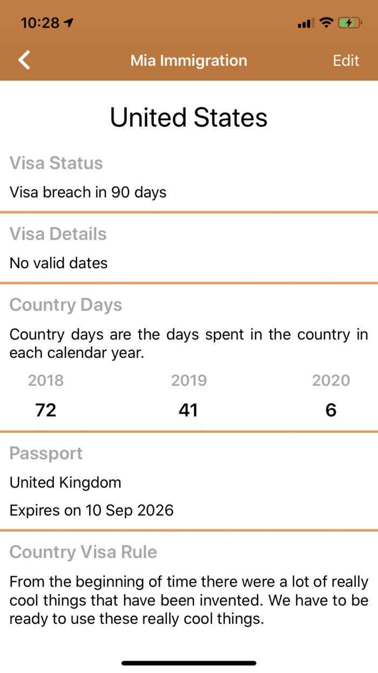
Task: Tap the 2020 day count of 6
Action: (x=330, y=410)
